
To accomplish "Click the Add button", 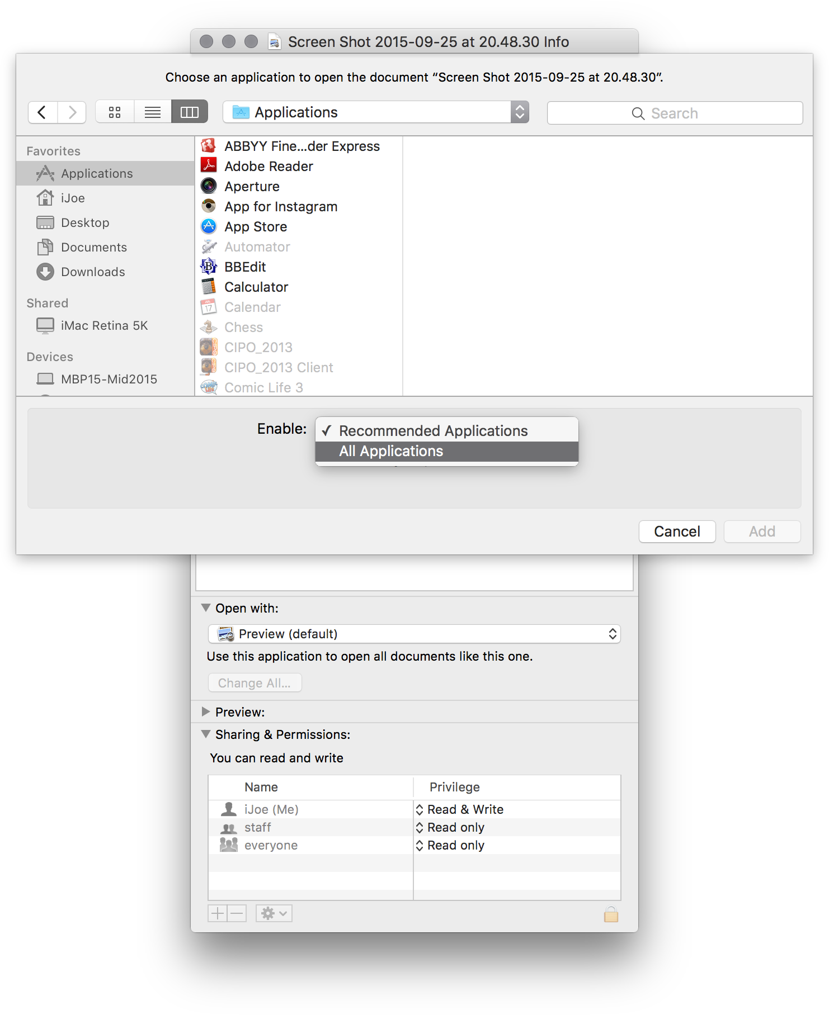I will click(x=762, y=532).
